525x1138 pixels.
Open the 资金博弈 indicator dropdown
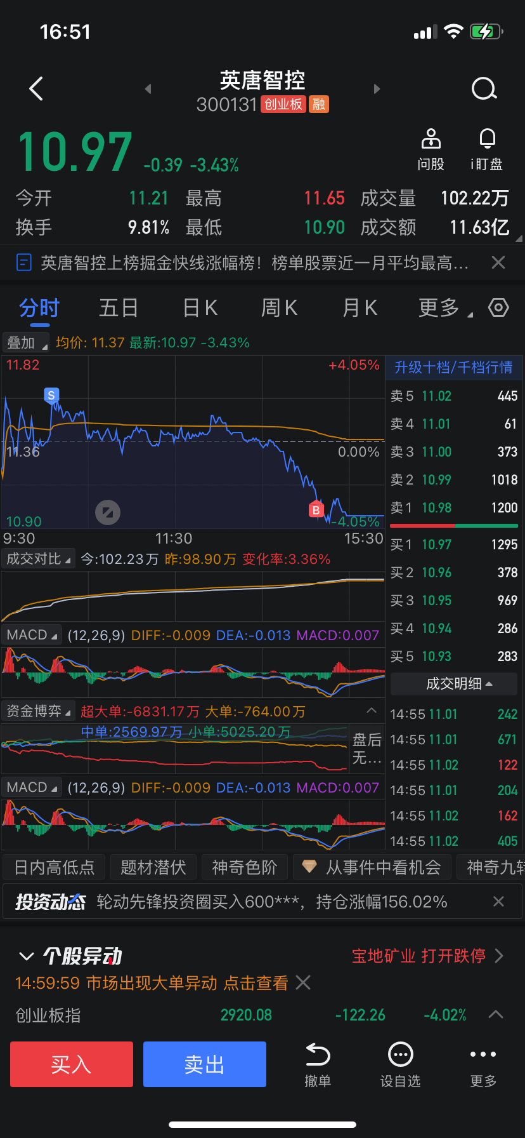(x=39, y=711)
